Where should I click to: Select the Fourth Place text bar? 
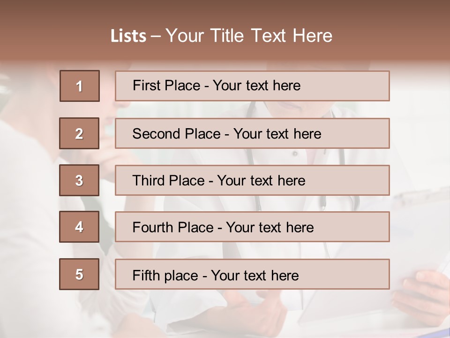[x=252, y=227]
